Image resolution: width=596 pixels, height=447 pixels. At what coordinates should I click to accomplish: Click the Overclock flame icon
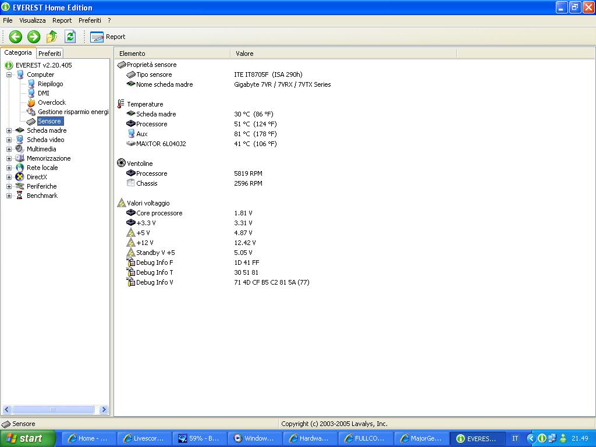point(31,102)
